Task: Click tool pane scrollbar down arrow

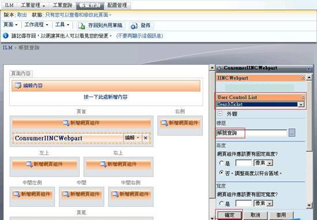Action: tap(309, 206)
